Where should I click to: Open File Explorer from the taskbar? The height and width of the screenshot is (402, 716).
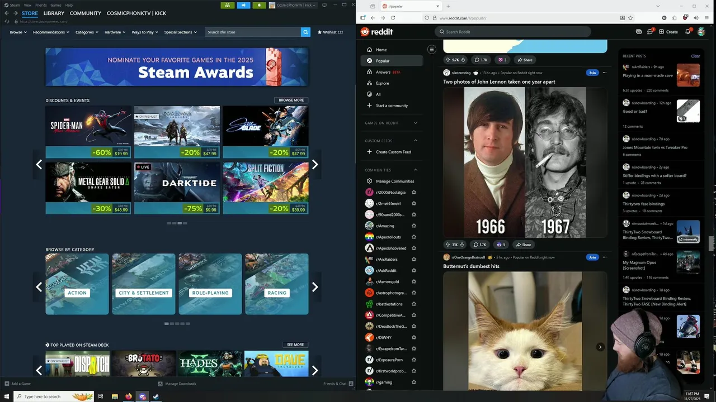[114, 396]
